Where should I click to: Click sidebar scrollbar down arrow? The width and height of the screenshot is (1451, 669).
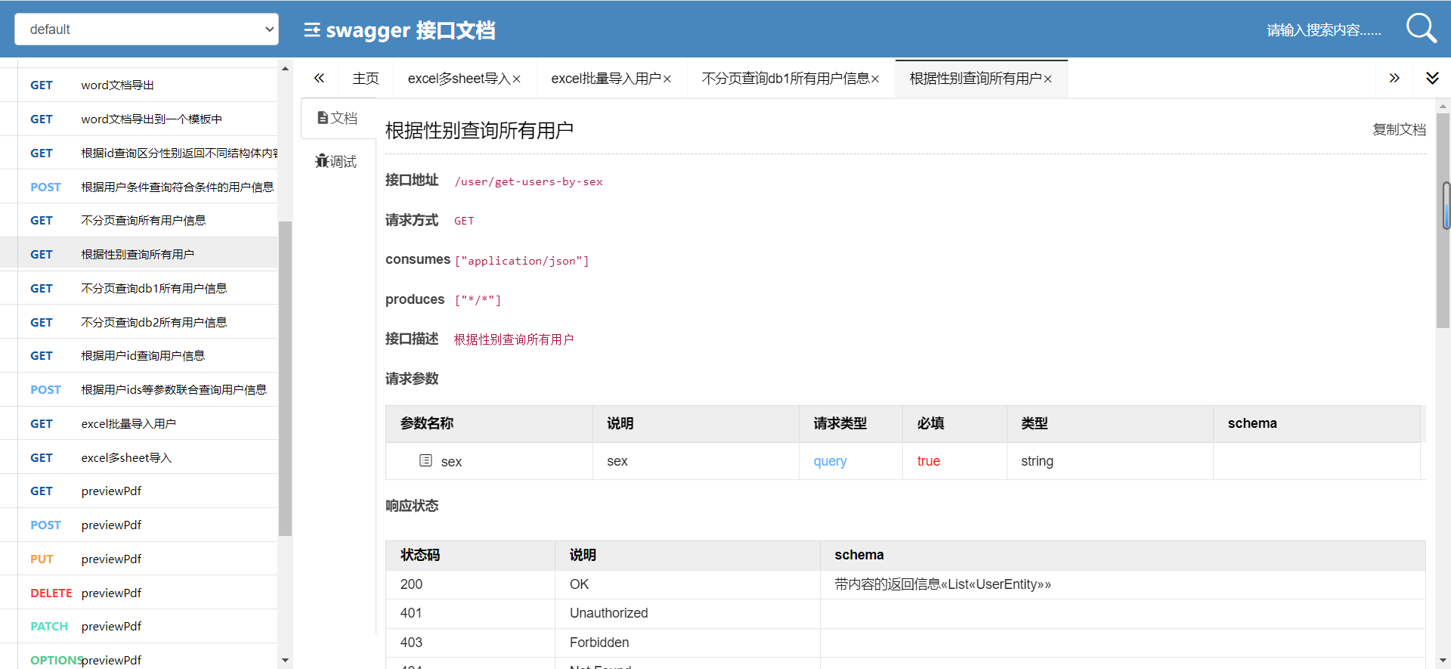click(285, 660)
